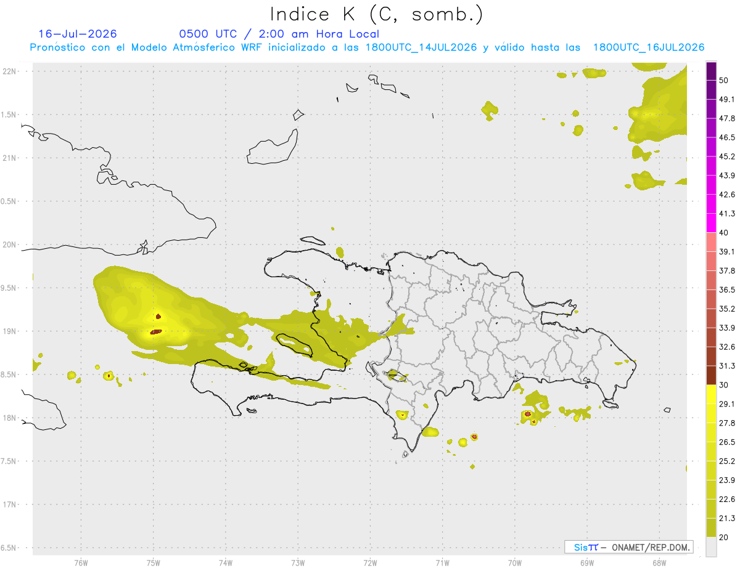Screen dimensions: 740x571
Task: Click the legend value "40"
Action: (725, 233)
